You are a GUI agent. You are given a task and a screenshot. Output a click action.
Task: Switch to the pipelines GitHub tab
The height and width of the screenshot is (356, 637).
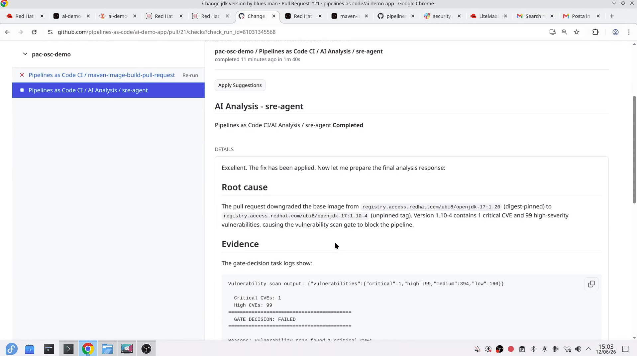tap(396, 16)
